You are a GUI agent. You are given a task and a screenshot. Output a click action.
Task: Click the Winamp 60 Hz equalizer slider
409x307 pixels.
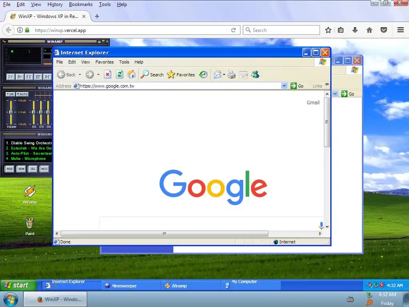click(34, 112)
